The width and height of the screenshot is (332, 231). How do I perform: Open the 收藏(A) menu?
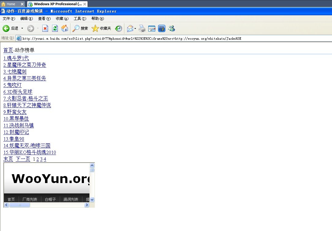click(x=62, y=19)
